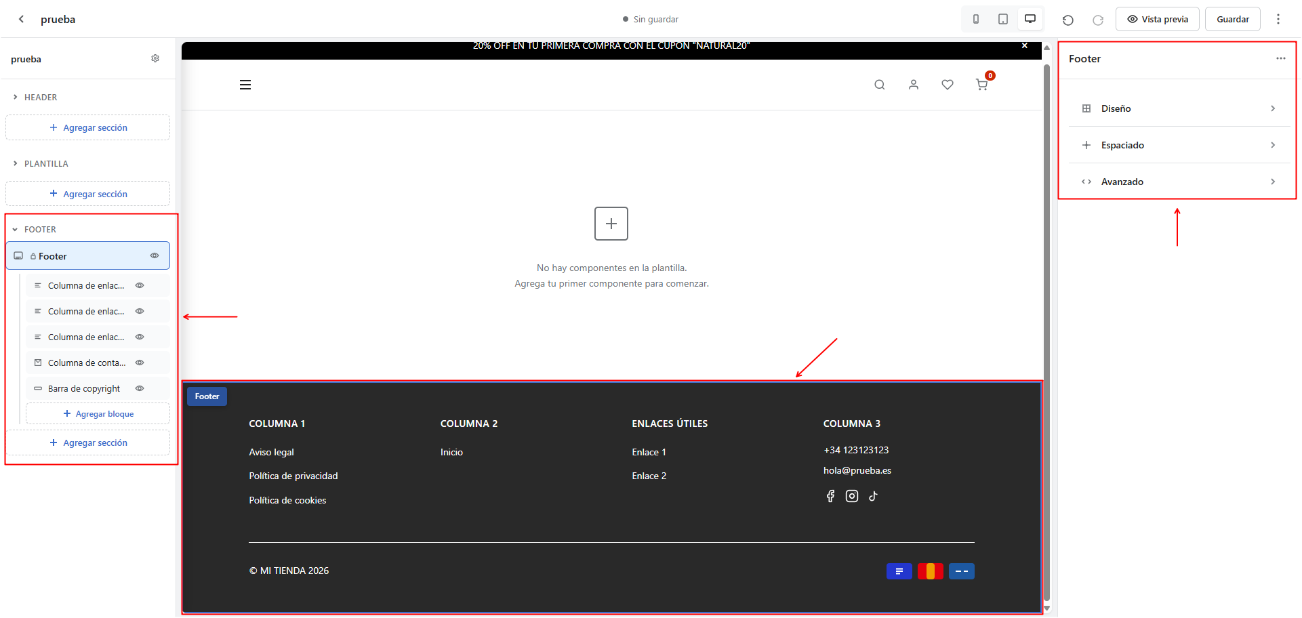Open Política de cookies link
The width and height of the screenshot is (1302, 618).
(287, 500)
